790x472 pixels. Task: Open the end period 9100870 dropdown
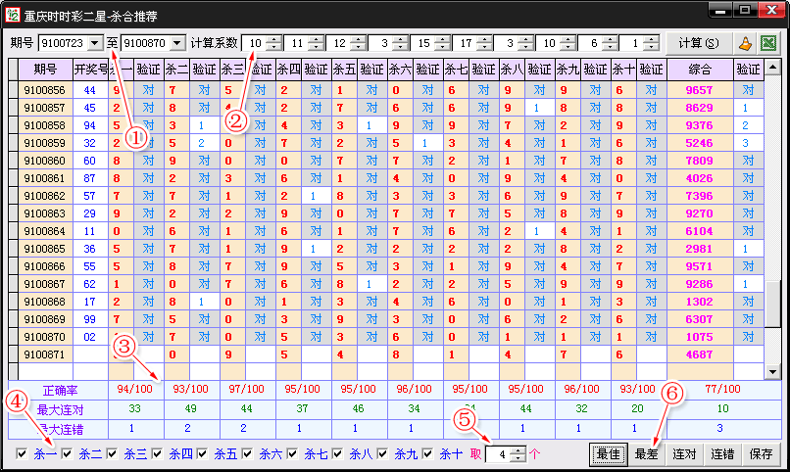point(175,43)
